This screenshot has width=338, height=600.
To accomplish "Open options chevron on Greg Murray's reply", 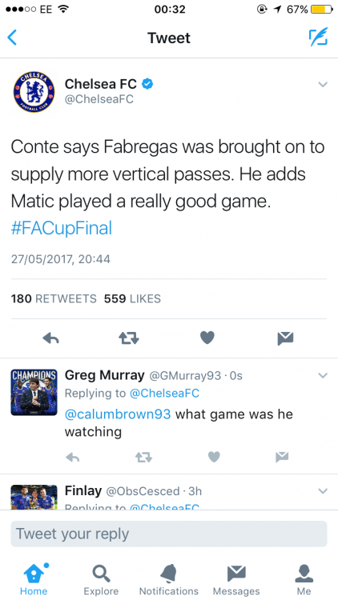I will tap(323, 375).
